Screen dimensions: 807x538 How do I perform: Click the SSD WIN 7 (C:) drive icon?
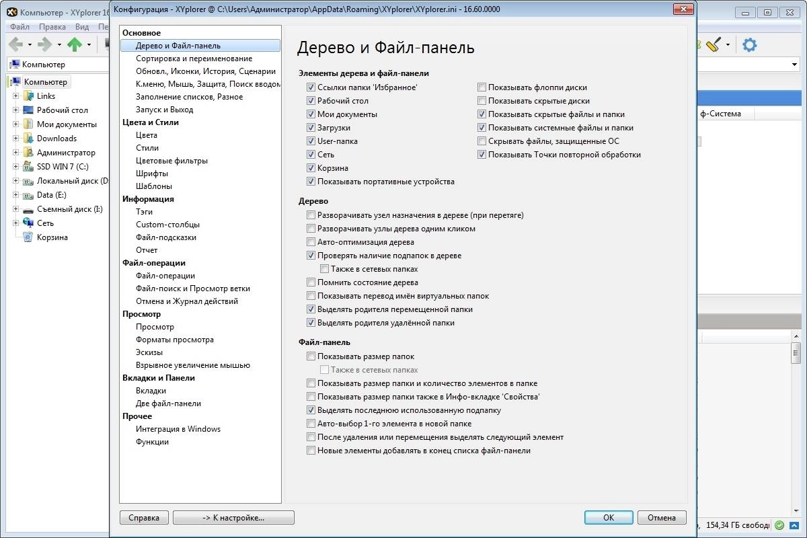click(28, 167)
